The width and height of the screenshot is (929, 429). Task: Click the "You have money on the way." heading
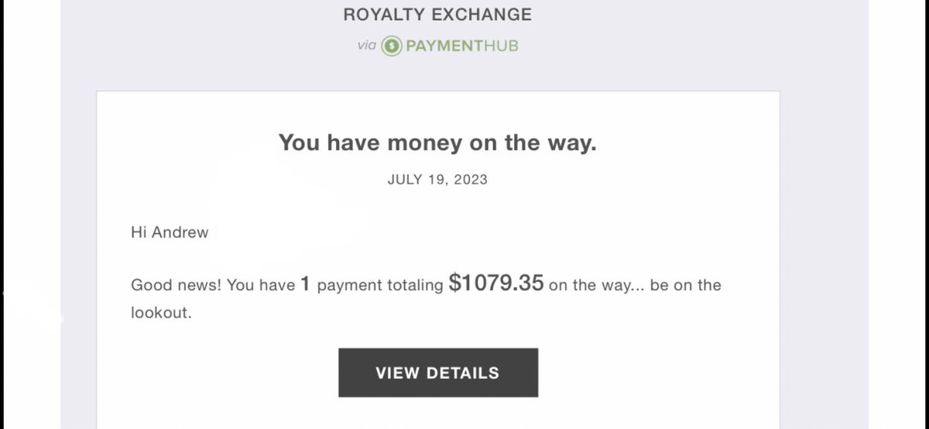point(437,142)
